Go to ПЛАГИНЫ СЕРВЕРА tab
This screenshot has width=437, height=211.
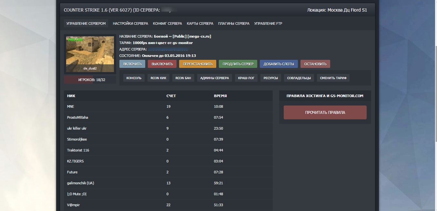[x=234, y=23]
